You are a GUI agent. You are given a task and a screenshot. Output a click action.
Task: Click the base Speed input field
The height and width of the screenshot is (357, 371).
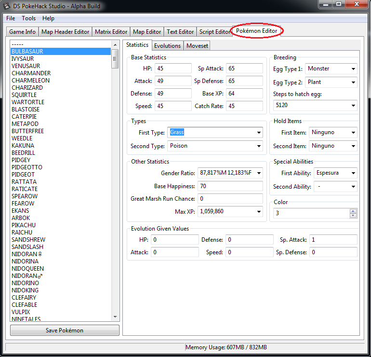(173, 106)
